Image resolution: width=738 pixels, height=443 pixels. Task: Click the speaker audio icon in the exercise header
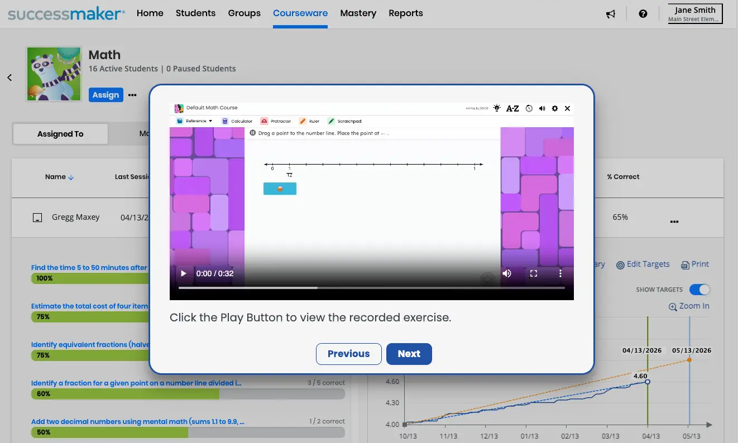(542, 108)
